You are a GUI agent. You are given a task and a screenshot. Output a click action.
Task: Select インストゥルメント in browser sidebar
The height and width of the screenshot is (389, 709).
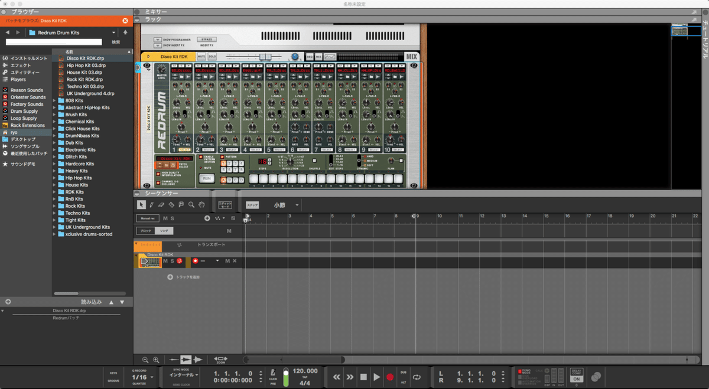28,58
